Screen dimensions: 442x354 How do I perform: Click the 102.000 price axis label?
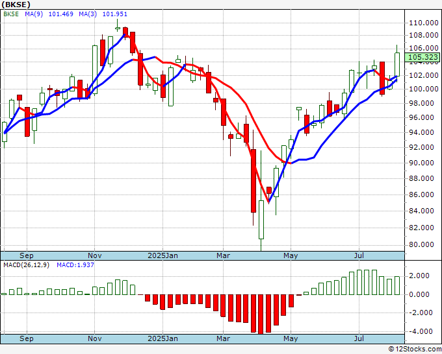pos(423,75)
